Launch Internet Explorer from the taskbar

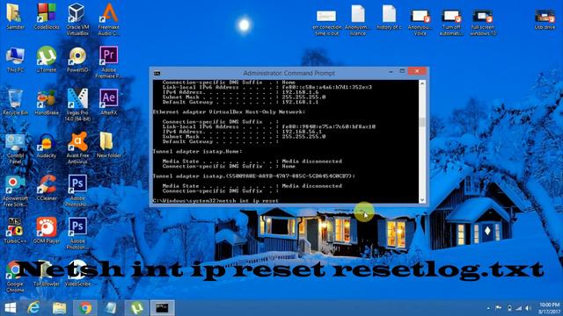coord(33,308)
